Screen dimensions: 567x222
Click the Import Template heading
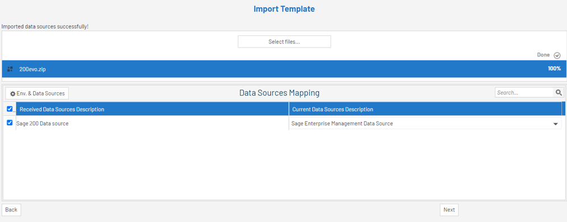[x=284, y=9]
